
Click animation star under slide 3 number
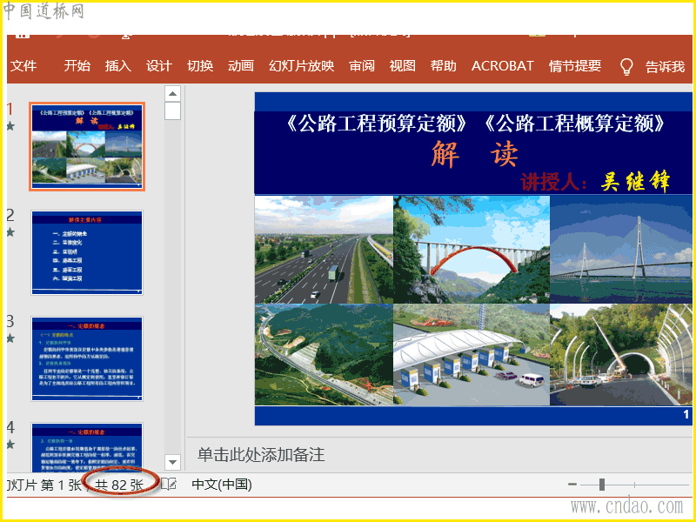coord(10,338)
